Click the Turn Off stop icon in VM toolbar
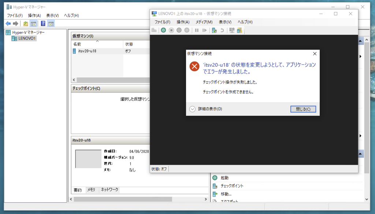The height and width of the screenshot is (214, 375). point(171,30)
